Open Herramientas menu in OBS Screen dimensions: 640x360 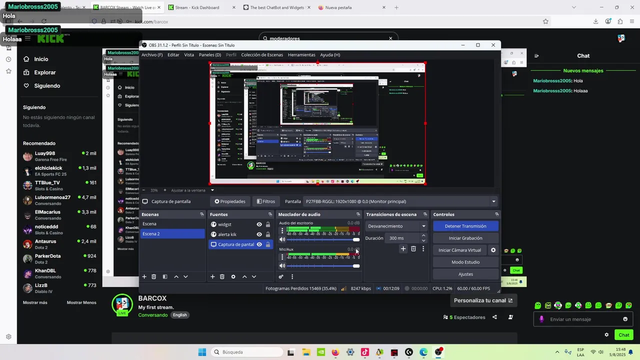point(301,55)
